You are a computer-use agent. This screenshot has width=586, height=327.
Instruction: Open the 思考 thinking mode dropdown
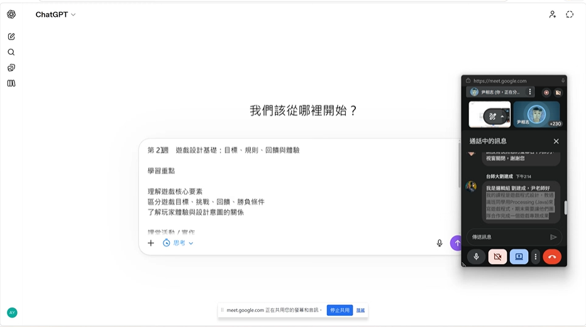pyautogui.click(x=179, y=243)
